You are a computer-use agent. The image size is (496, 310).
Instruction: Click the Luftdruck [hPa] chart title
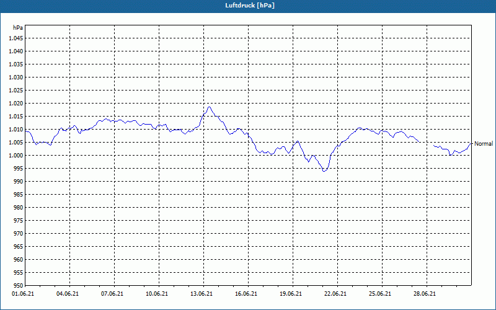pos(250,6)
